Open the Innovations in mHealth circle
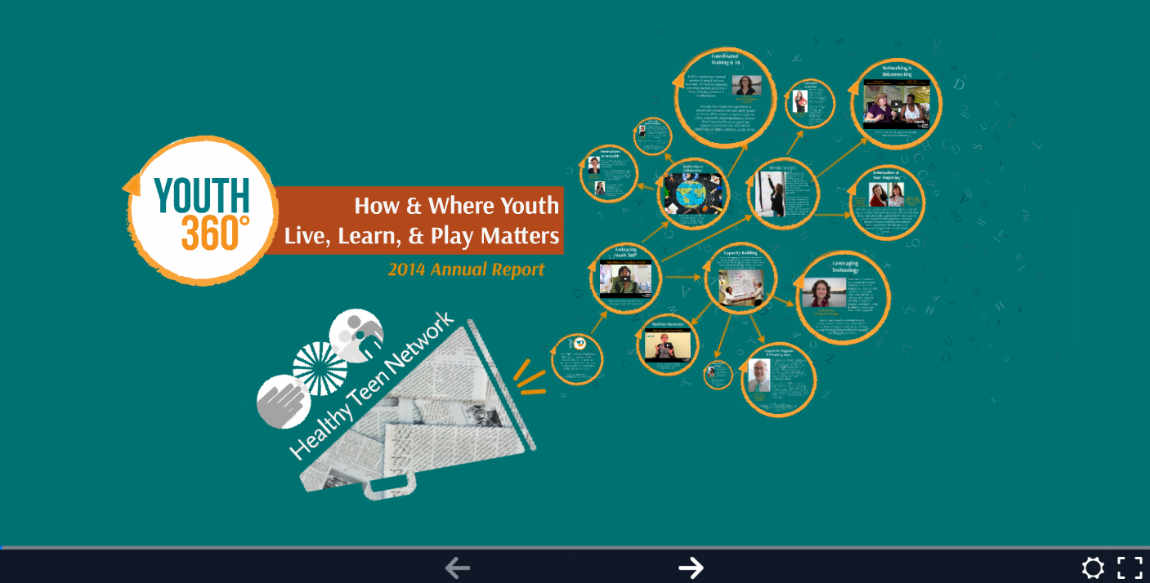 [x=609, y=173]
